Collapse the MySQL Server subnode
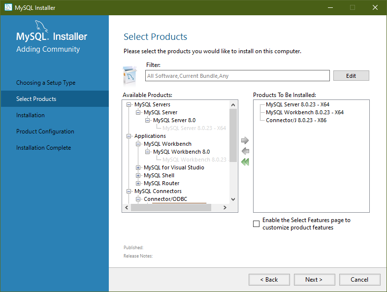Screen dimensions: 387x292 click(x=138, y=113)
